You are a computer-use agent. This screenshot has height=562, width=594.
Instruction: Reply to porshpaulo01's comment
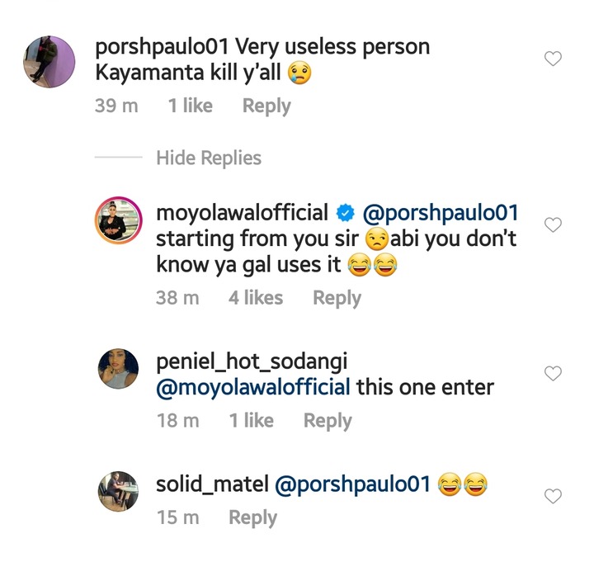[x=266, y=106]
